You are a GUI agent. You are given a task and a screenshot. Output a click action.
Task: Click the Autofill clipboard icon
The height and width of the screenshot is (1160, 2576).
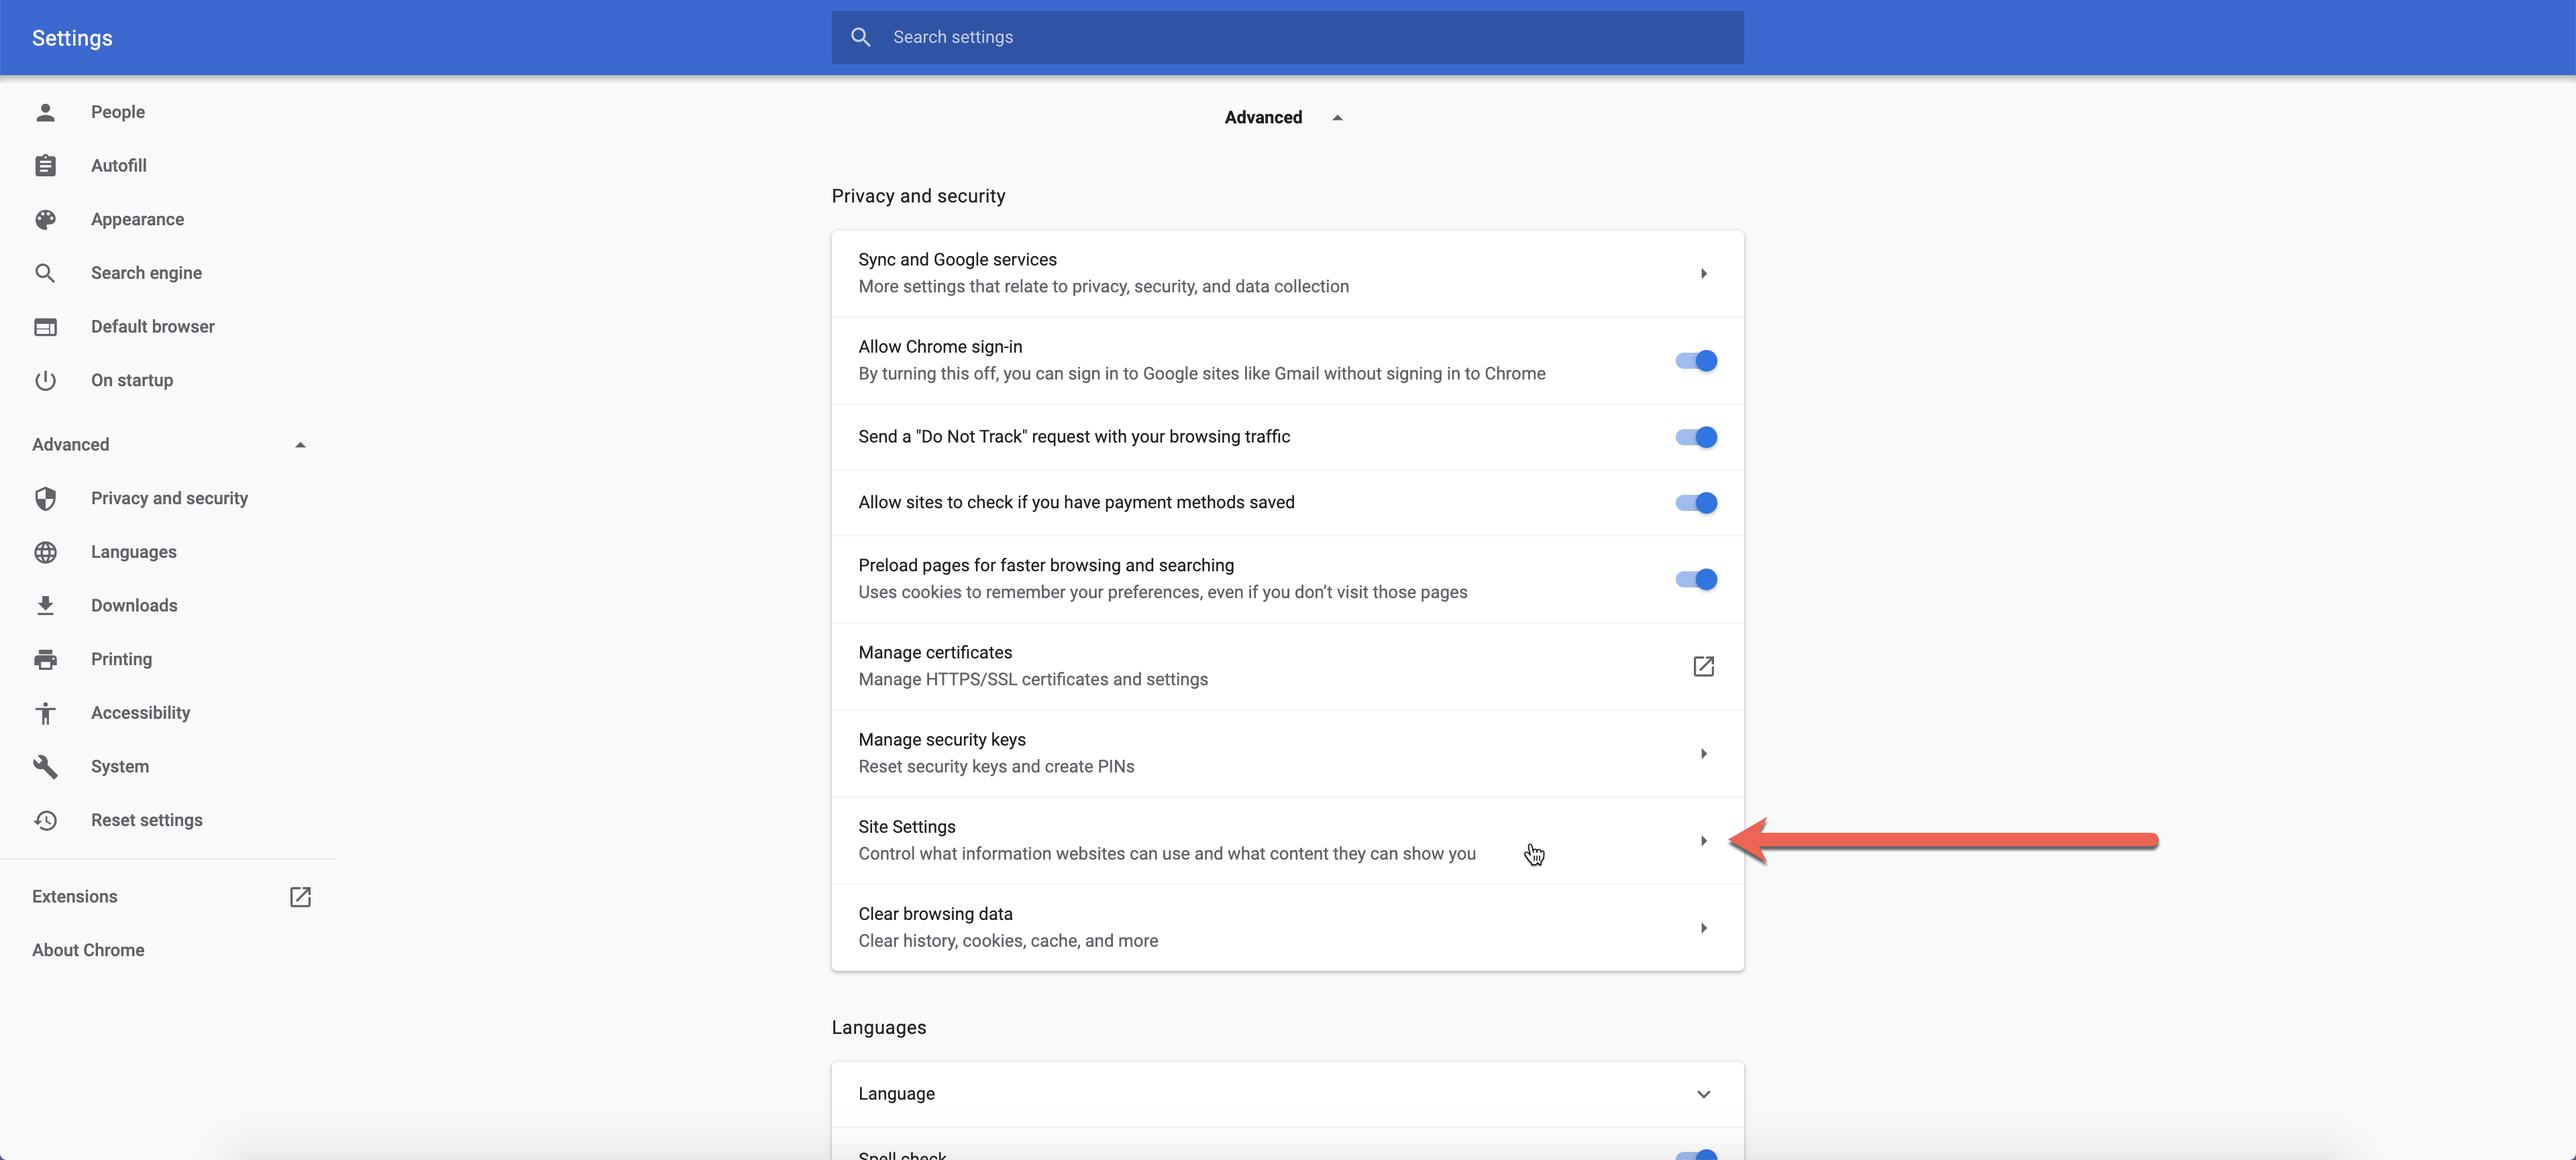(x=45, y=166)
